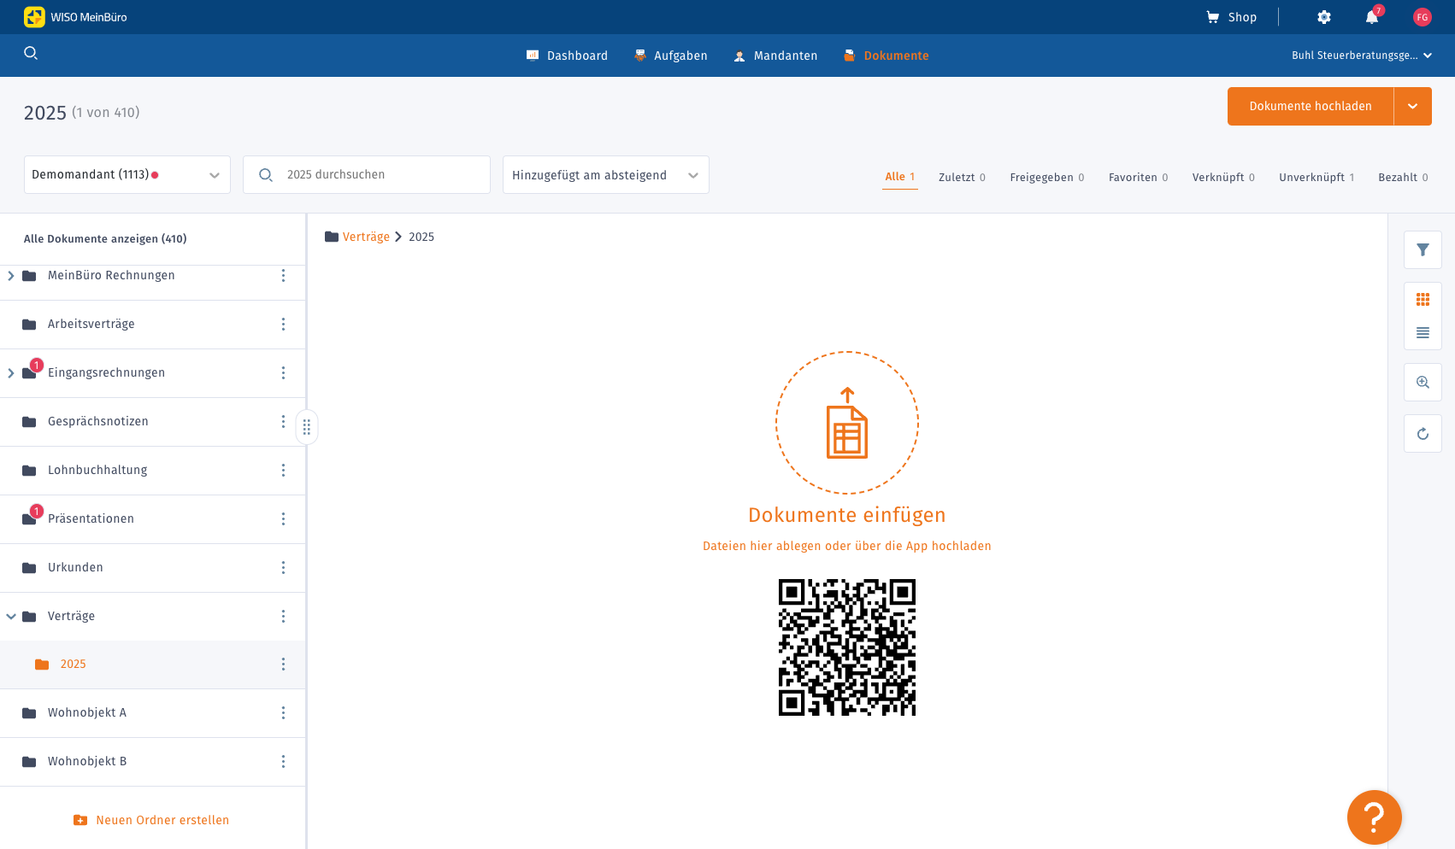Open the Shop cart link
The height and width of the screenshot is (849, 1455).
point(1231,17)
